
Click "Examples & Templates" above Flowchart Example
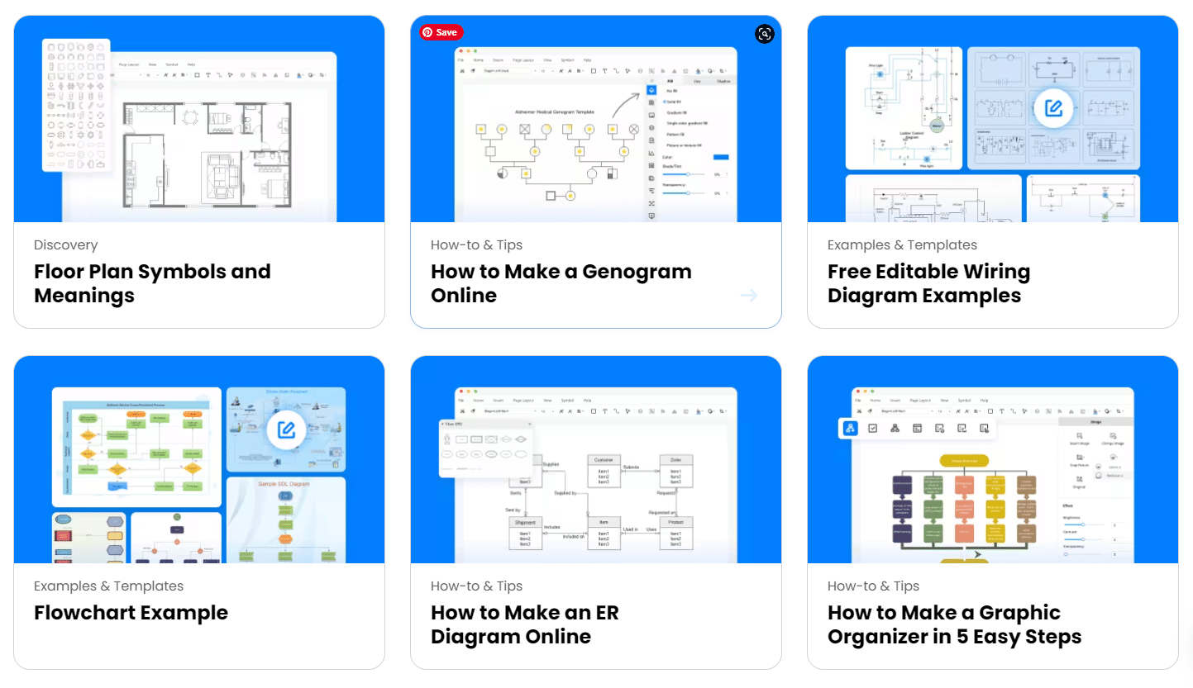(108, 586)
